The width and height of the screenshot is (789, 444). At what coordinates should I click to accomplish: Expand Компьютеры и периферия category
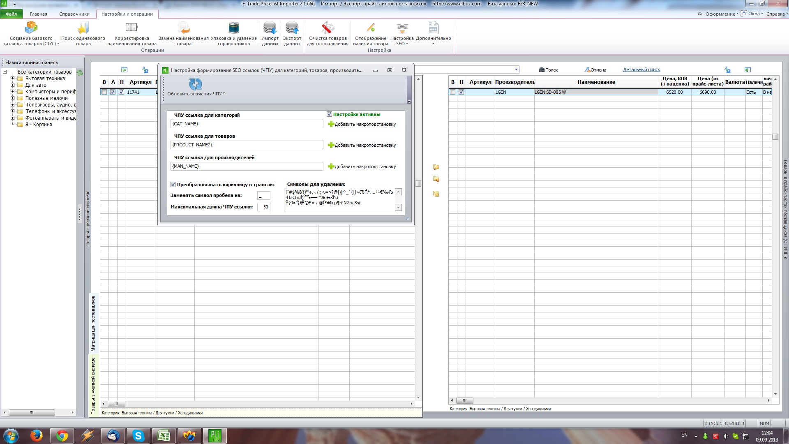12,92
